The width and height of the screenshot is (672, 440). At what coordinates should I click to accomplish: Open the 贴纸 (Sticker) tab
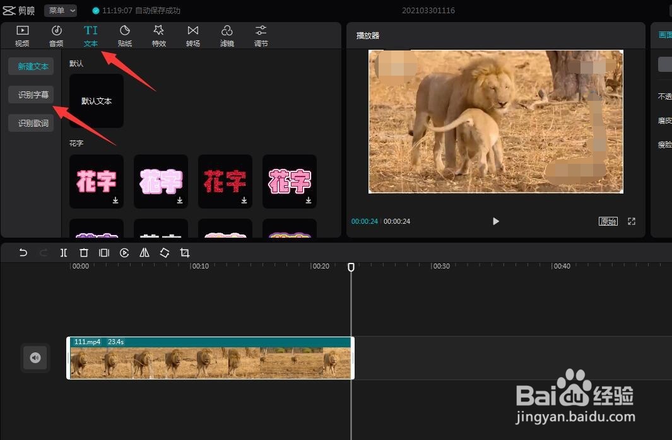(125, 36)
